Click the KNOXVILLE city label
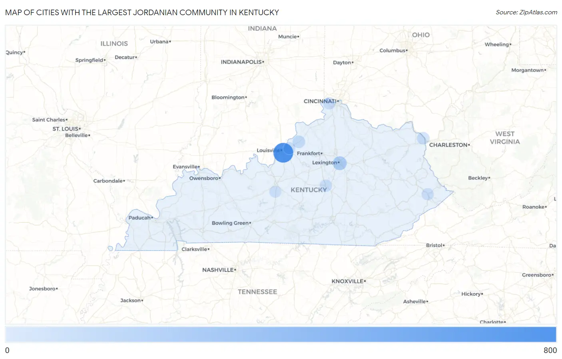The width and height of the screenshot is (562, 359). click(349, 281)
